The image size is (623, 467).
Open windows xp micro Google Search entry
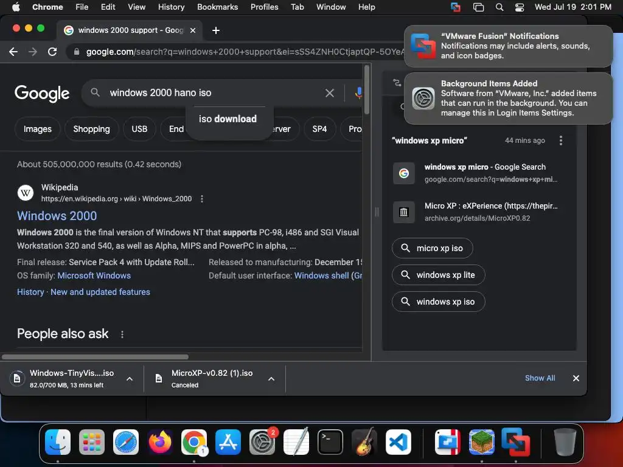476,173
